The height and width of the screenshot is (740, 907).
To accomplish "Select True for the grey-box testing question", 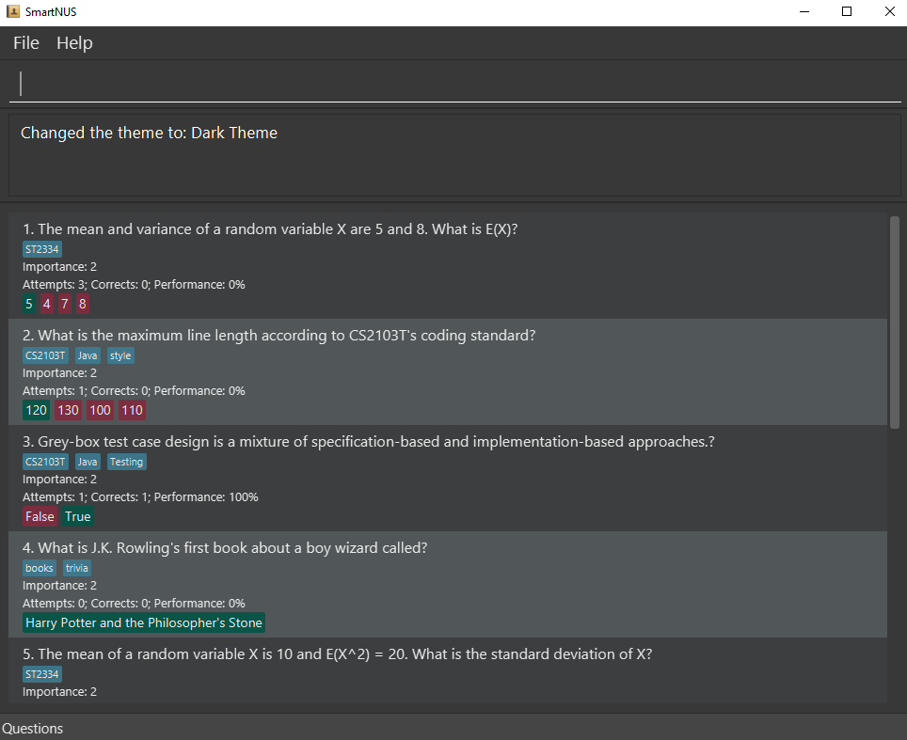I will tap(77, 516).
